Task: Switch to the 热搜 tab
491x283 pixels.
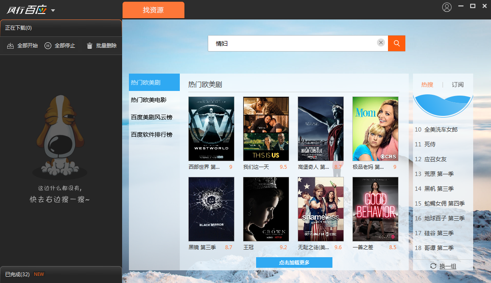Action: tap(427, 85)
